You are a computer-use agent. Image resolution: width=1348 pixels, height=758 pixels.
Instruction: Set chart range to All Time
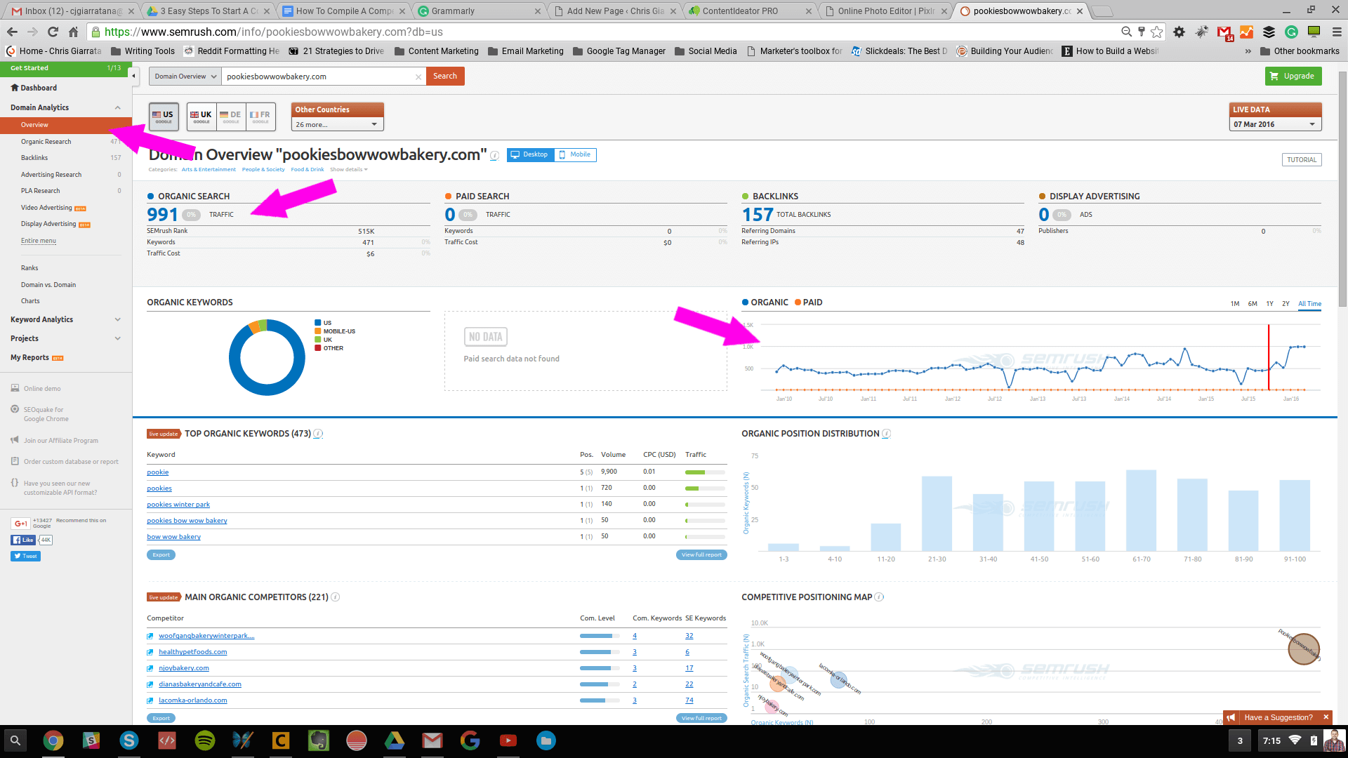click(1309, 304)
